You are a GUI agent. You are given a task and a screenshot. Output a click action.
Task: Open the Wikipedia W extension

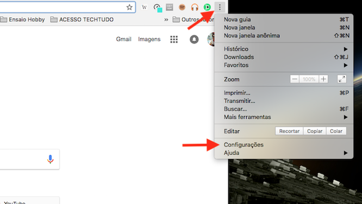(144, 7)
